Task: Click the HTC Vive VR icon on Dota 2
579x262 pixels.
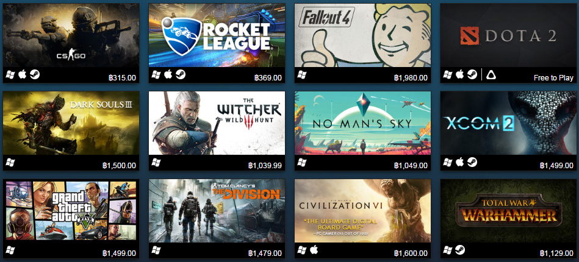Action: (491, 75)
